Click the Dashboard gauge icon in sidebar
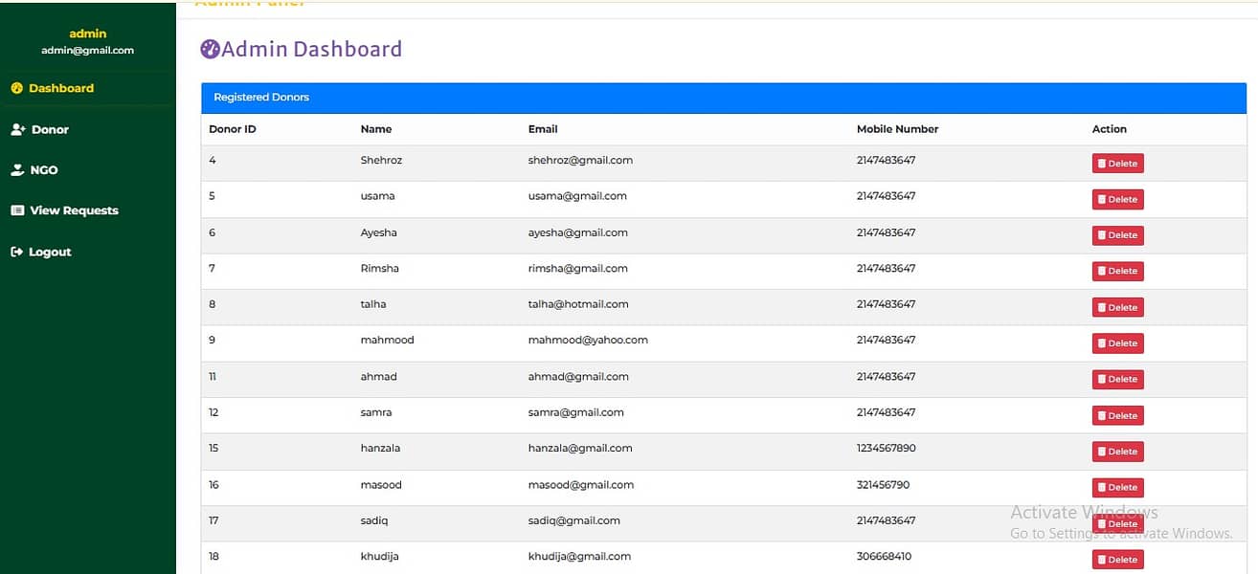This screenshot has width=1258, height=574. (x=16, y=88)
